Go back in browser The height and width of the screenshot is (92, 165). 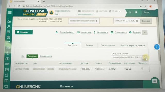tap(10, 6)
